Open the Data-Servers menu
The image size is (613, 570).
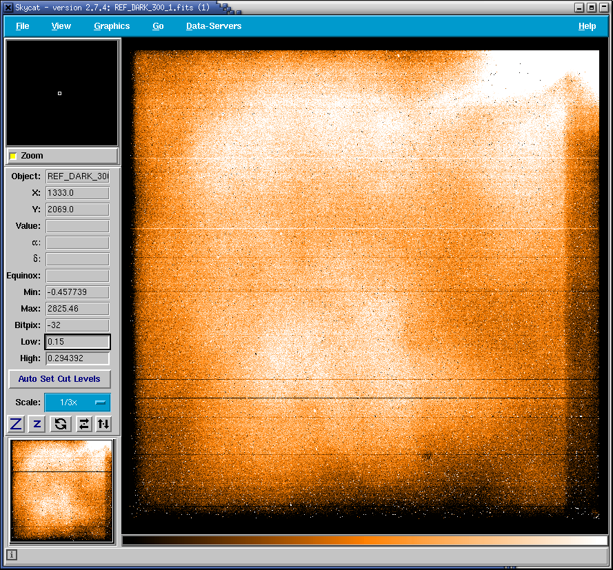(214, 26)
